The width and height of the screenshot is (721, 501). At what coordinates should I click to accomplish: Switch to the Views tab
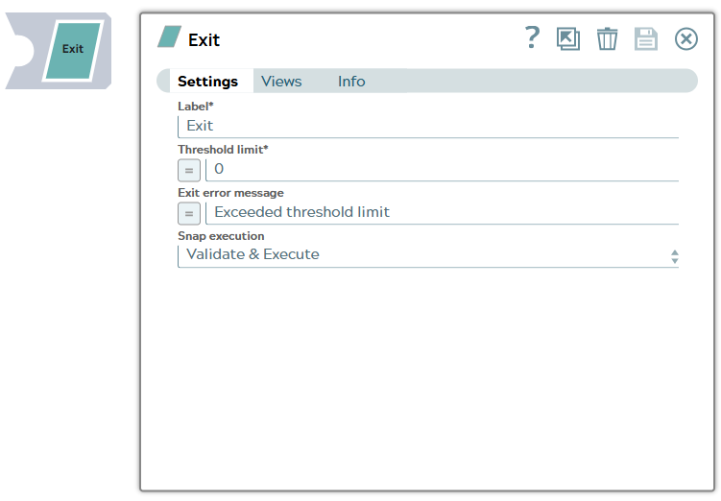point(281,82)
